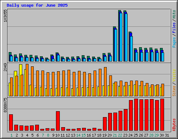Image resolution: width=178 pixels, height=139 pixels.
Task: Click day 23 on the x-axis
Action: click(x=125, y=135)
